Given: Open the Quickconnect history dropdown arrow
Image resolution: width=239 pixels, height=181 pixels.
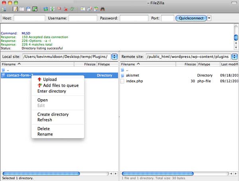Looking at the screenshot, I should [209, 18].
